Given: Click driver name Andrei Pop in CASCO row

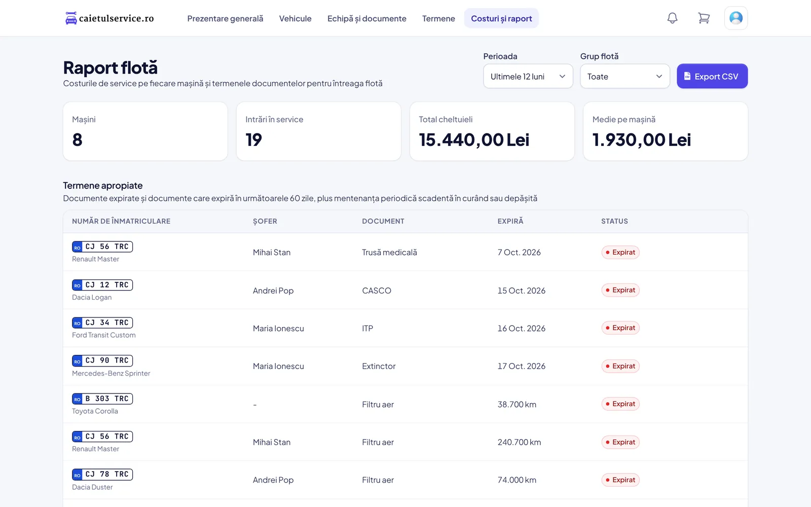Looking at the screenshot, I should 273,291.
